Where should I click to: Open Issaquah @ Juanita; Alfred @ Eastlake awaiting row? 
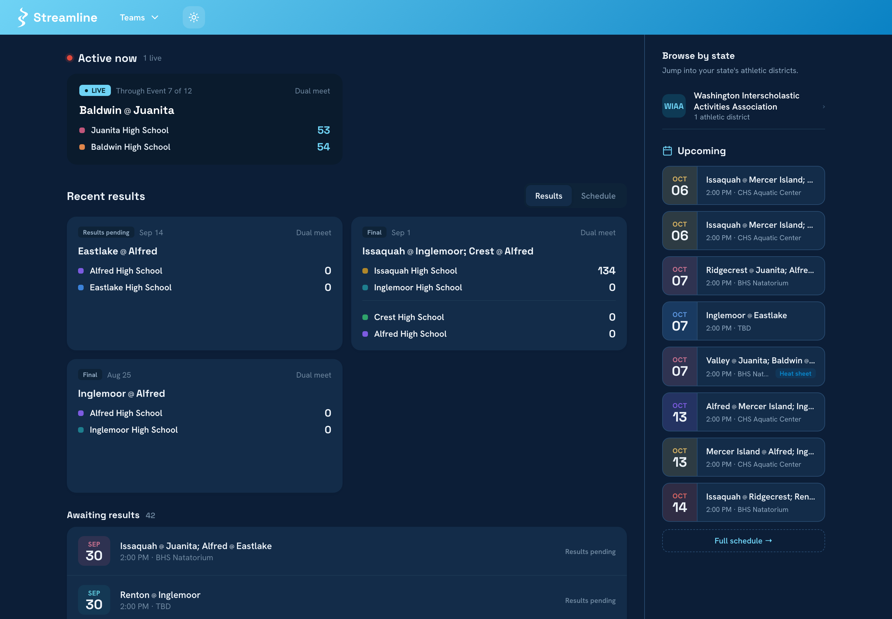click(347, 551)
